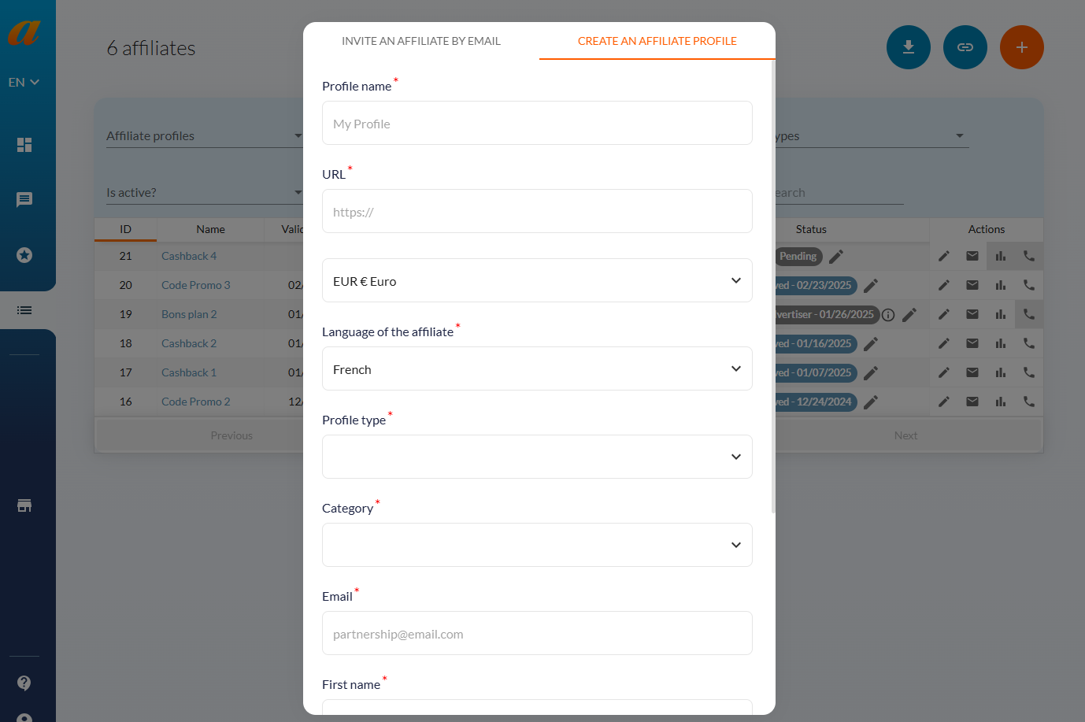
Task: Click the star icon in the sidebar
Action: tap(24, 255)
